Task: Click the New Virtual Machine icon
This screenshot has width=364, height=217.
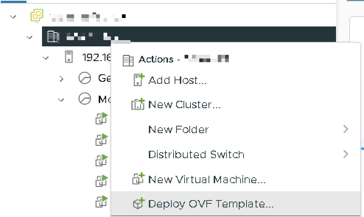Action: click(x=138, y=179)
